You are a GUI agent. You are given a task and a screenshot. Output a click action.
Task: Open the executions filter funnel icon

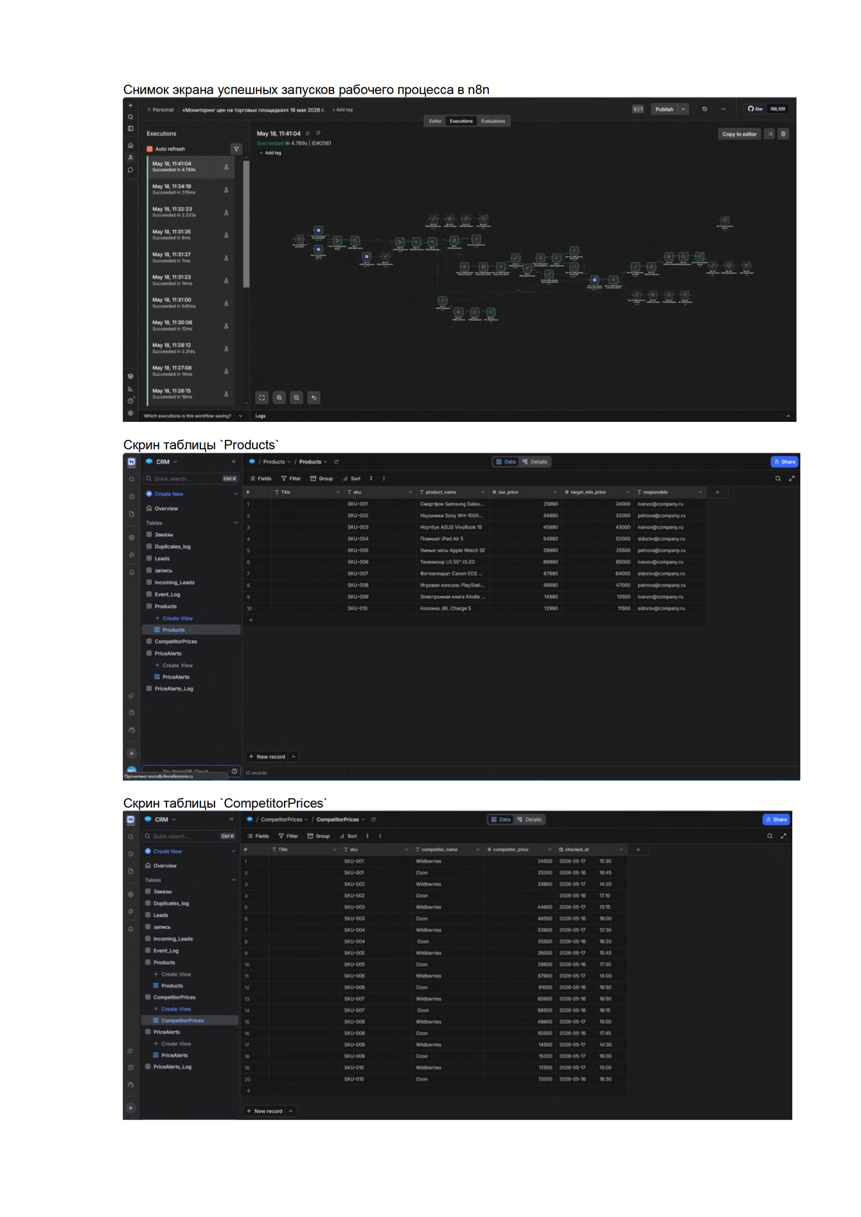click(236, 149)
